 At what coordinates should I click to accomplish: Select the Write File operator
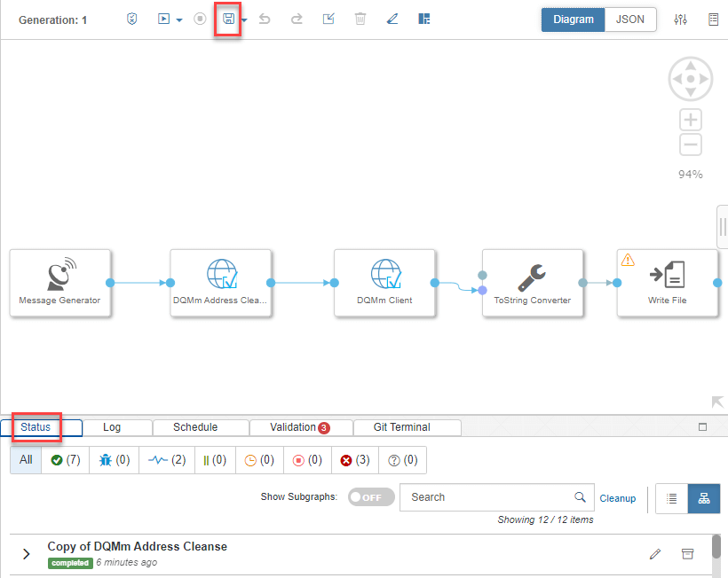pyautogui.click(x=667, y=283)
